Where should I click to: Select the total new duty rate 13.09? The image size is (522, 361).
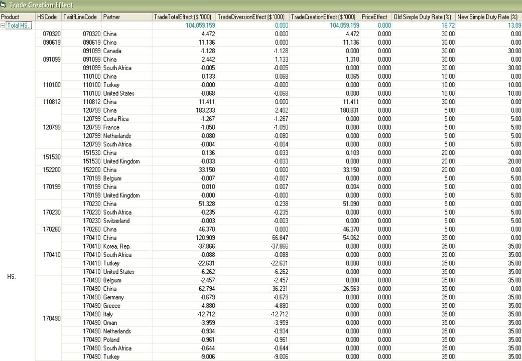pyautogui.click(x=514, y=25)
